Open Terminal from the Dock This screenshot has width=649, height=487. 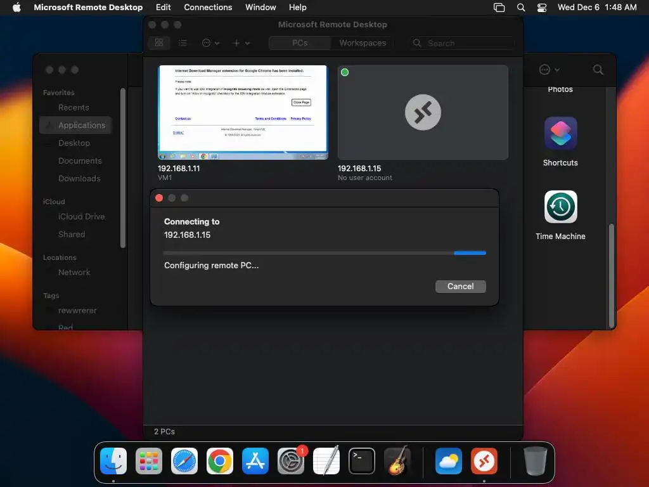pyautogui.click(x=362, y=461)
